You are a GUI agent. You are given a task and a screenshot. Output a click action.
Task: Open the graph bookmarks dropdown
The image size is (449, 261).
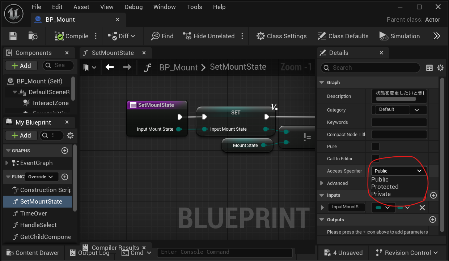coord(90,67)
